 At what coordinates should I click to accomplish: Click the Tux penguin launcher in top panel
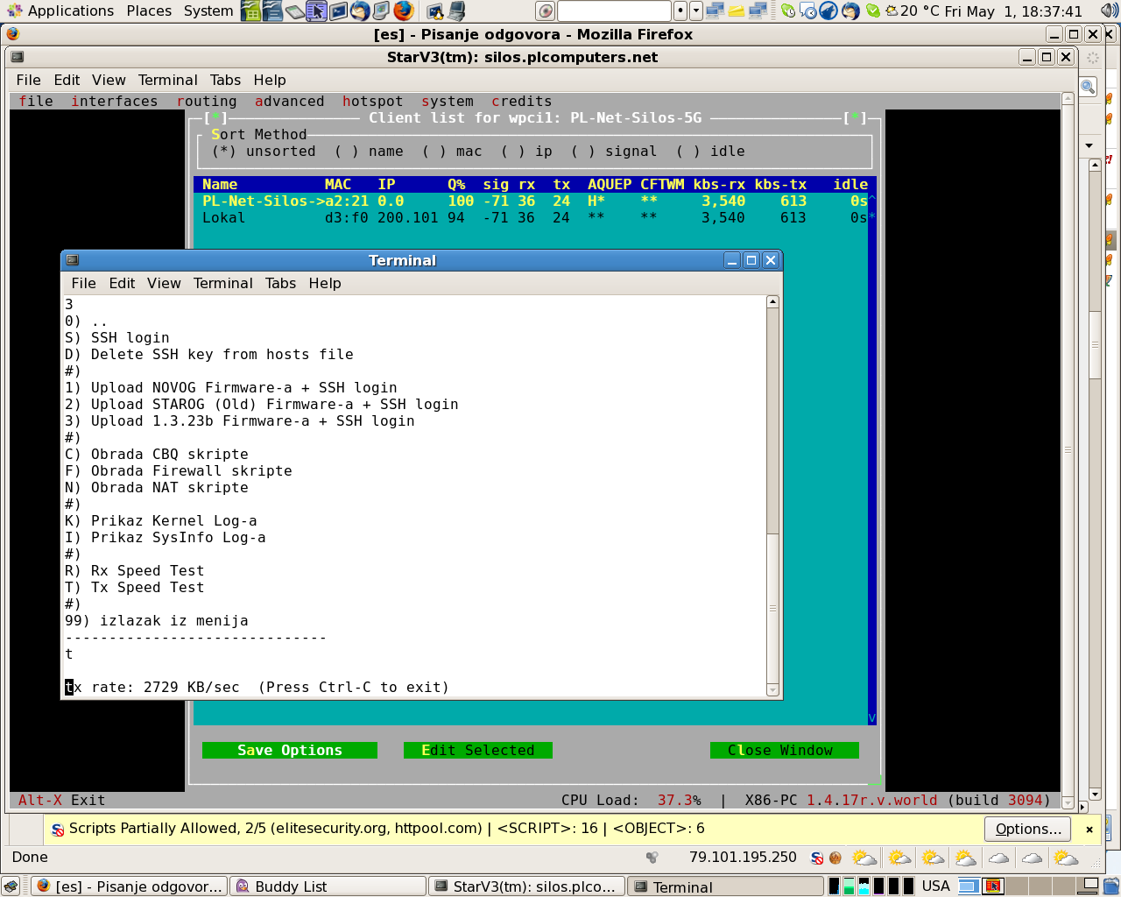point(434,11)
